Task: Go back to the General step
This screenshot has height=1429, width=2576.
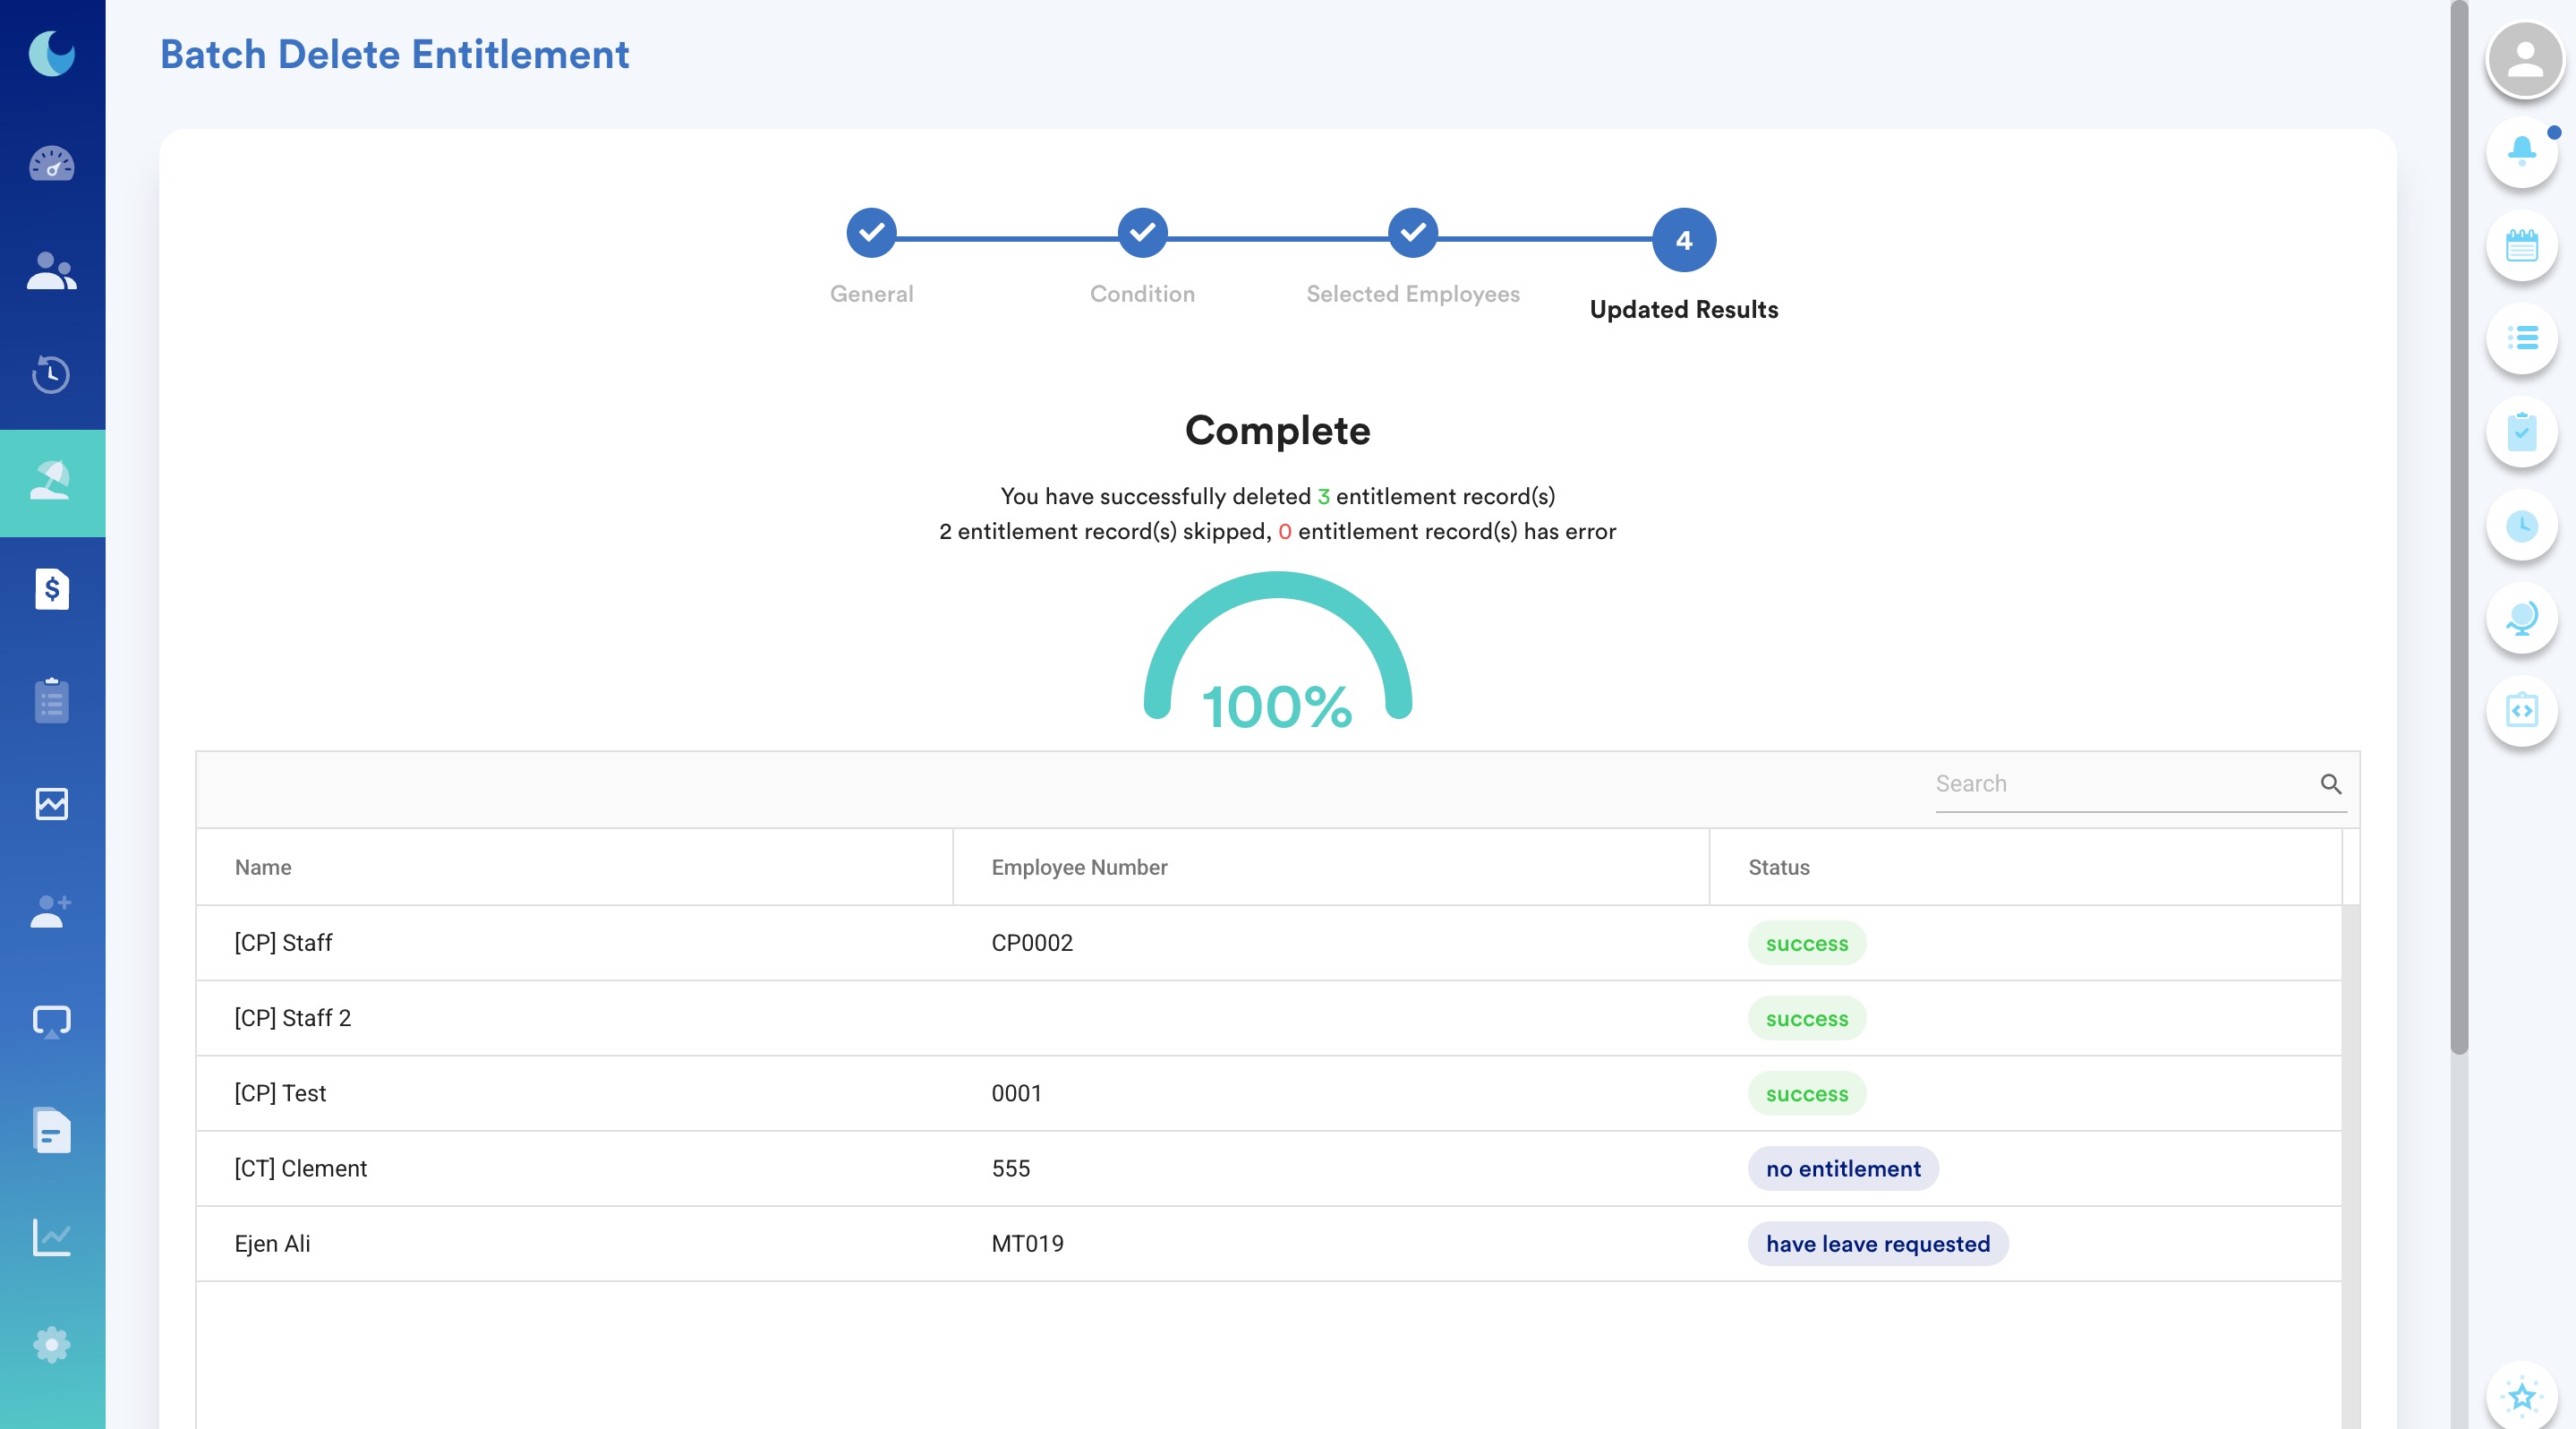Action: pyautogui.click(x=871, y=233)
